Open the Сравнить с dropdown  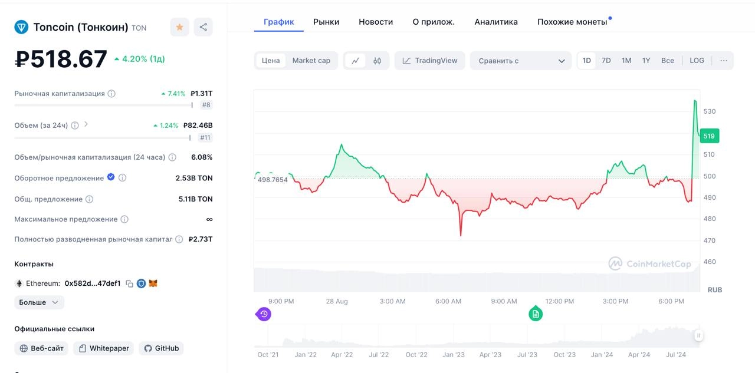(521, 61)
